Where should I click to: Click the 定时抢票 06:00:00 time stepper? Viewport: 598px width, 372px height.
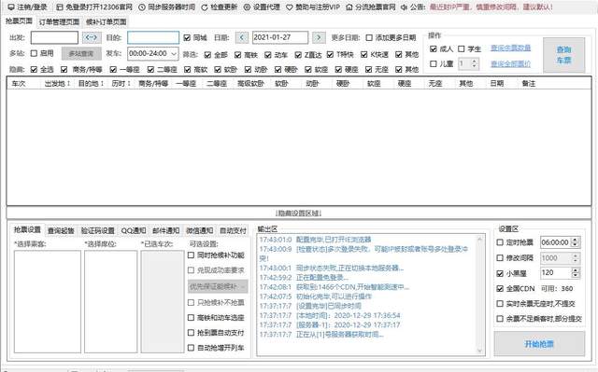click(x=576, y=242)
